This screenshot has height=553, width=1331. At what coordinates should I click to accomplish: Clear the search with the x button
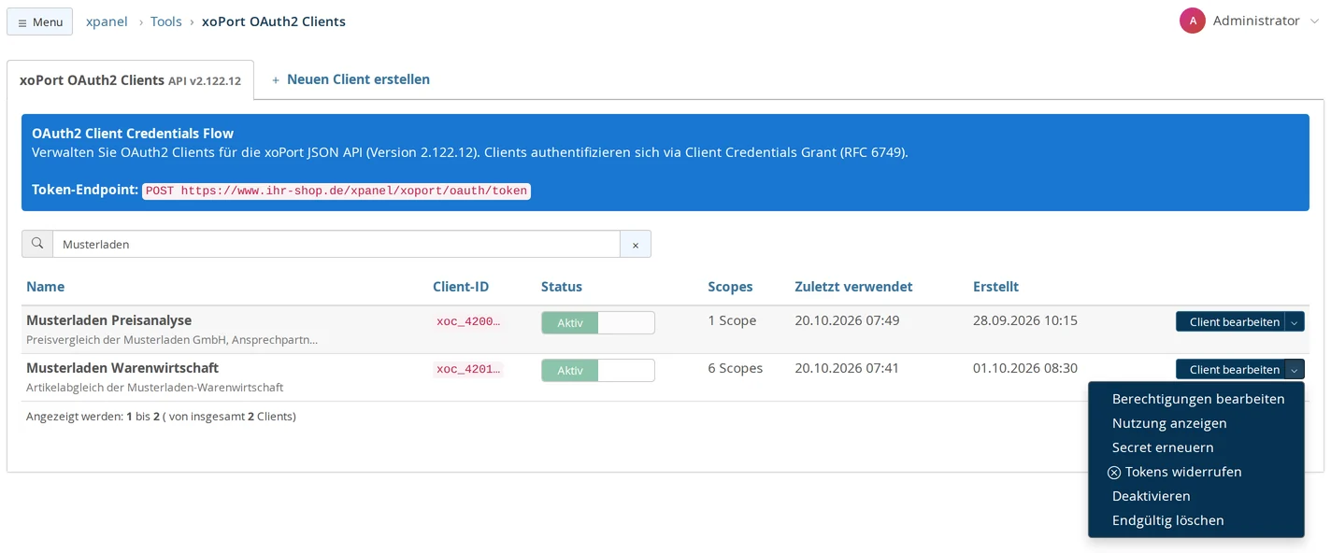coord(636,244)
